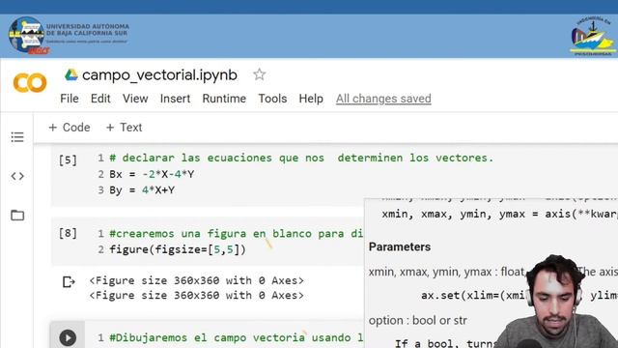The image size is (618, 348).
Task: Open the Tools menu
Action: coord(272,99)
